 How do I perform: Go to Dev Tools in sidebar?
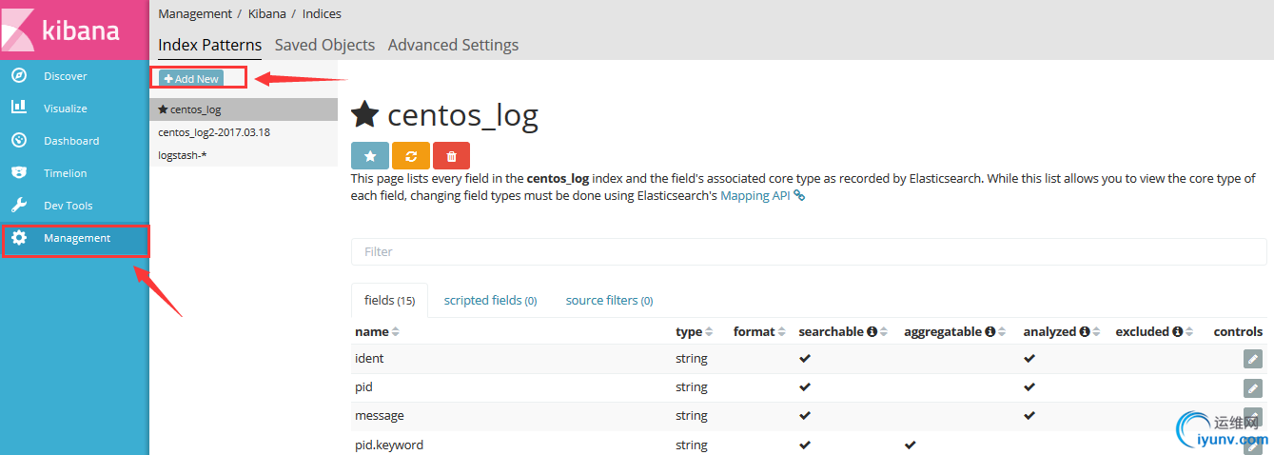pyautogui.click(x=68, y=206)
